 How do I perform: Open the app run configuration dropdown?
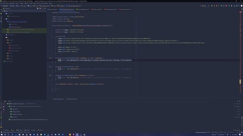click(205, 6)
